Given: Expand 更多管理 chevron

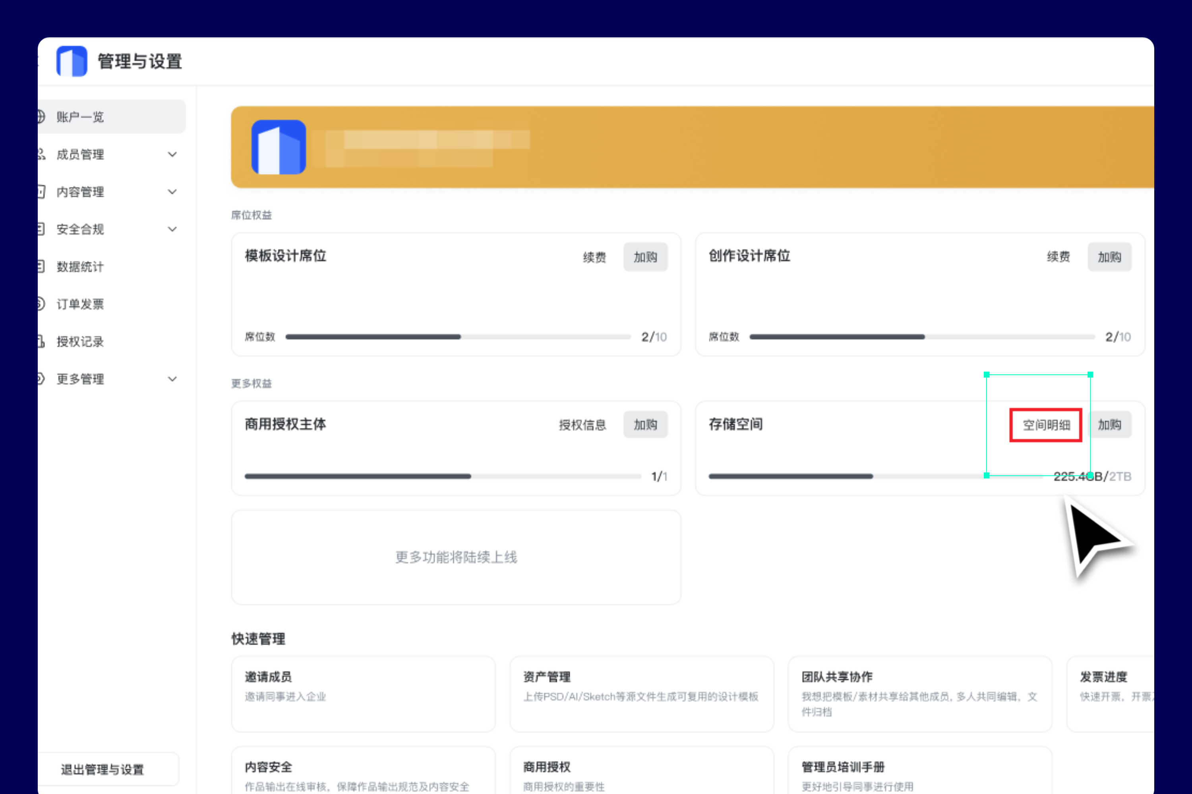Looking at the screenshot, I should 172,379.
